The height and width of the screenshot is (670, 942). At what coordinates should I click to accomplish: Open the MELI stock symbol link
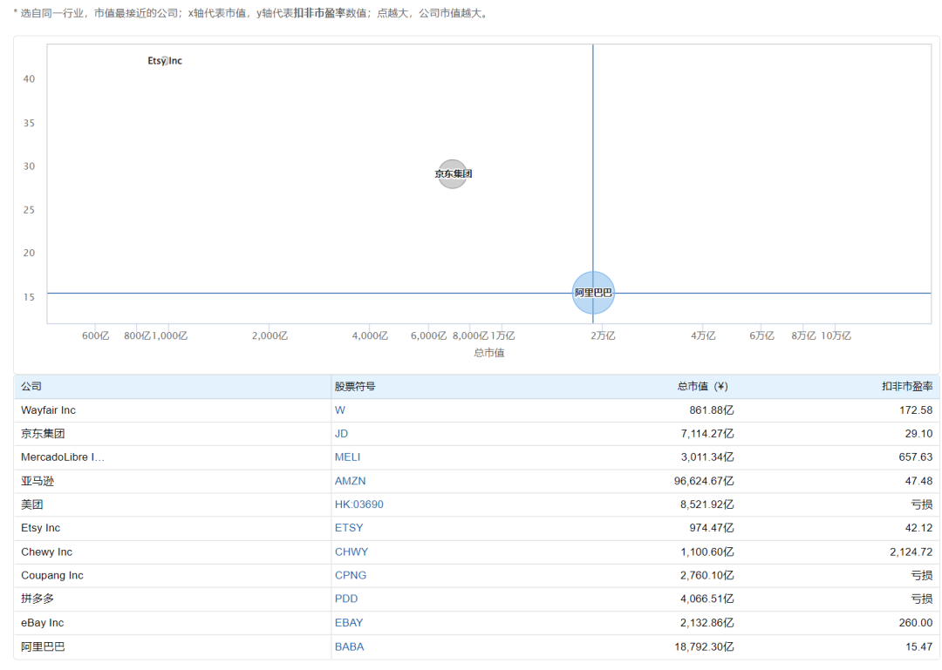[347, 457]
